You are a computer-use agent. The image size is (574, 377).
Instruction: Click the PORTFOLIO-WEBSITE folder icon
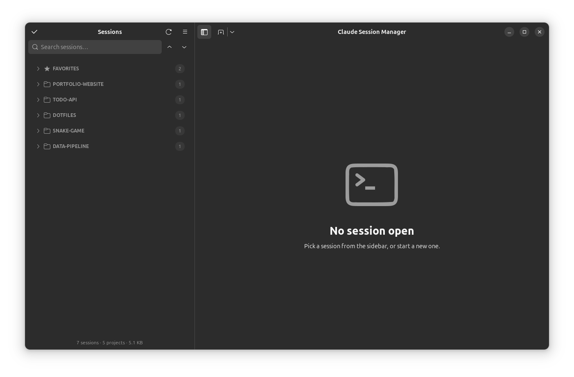pos(47,84)
